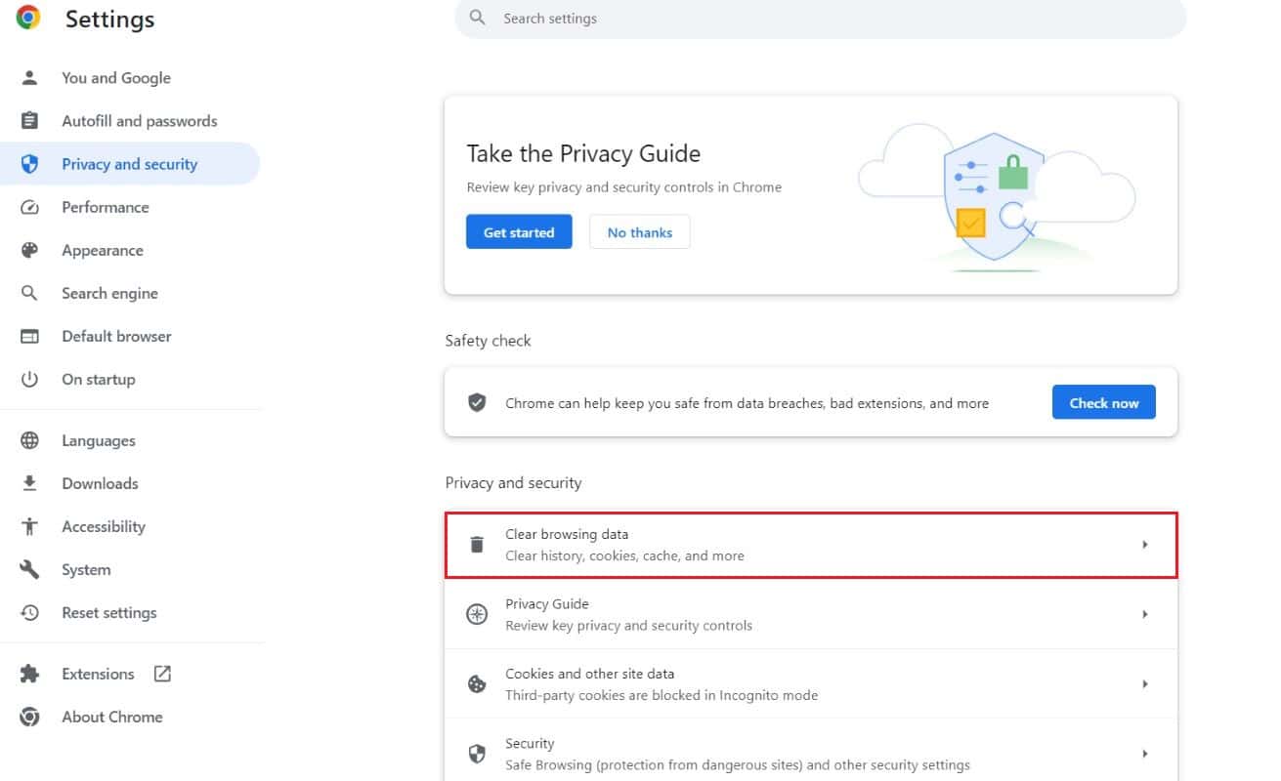The width and height of the screenshot is (1281, 781).
Task: Open the Downloads settings section
Action: click(x=100, y=483)
